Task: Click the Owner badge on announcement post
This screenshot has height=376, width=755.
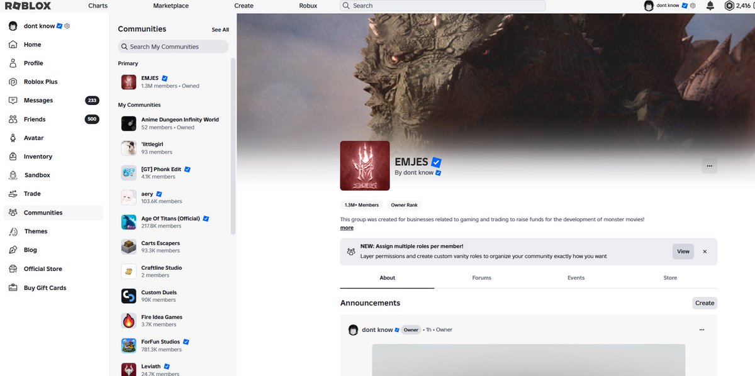Action: pyautogui.click(x=411, y=329)
